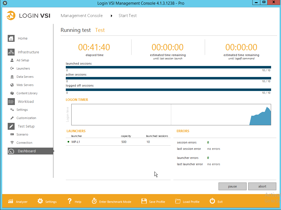
Task: Click the Analyzer chart icon
Action: (10, 201)
